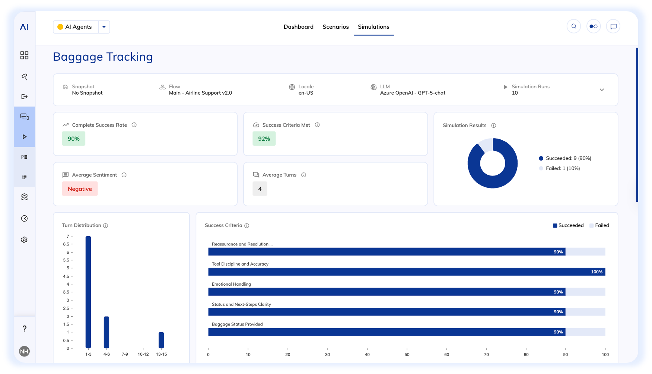652x374 pixels.
Task: Toggle the switch icon in top header
Action: pyautogui.click(x=593, y=26)
